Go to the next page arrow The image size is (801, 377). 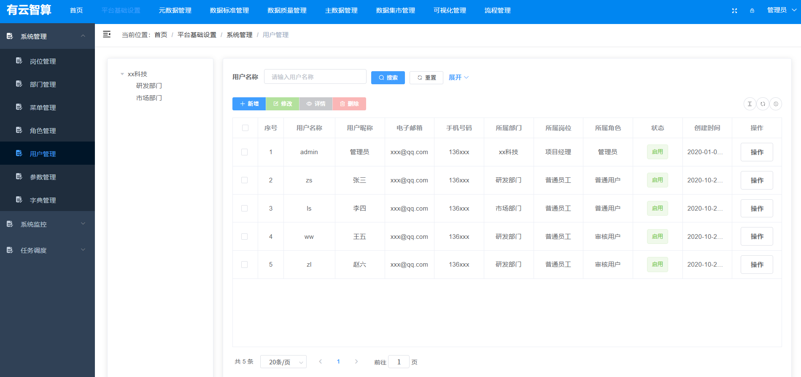(x=356, y=361)
